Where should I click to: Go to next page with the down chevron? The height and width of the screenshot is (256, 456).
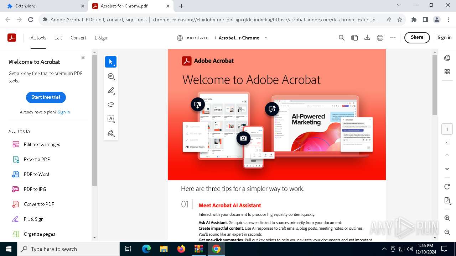pyautogui.click(x=447, y=169)
